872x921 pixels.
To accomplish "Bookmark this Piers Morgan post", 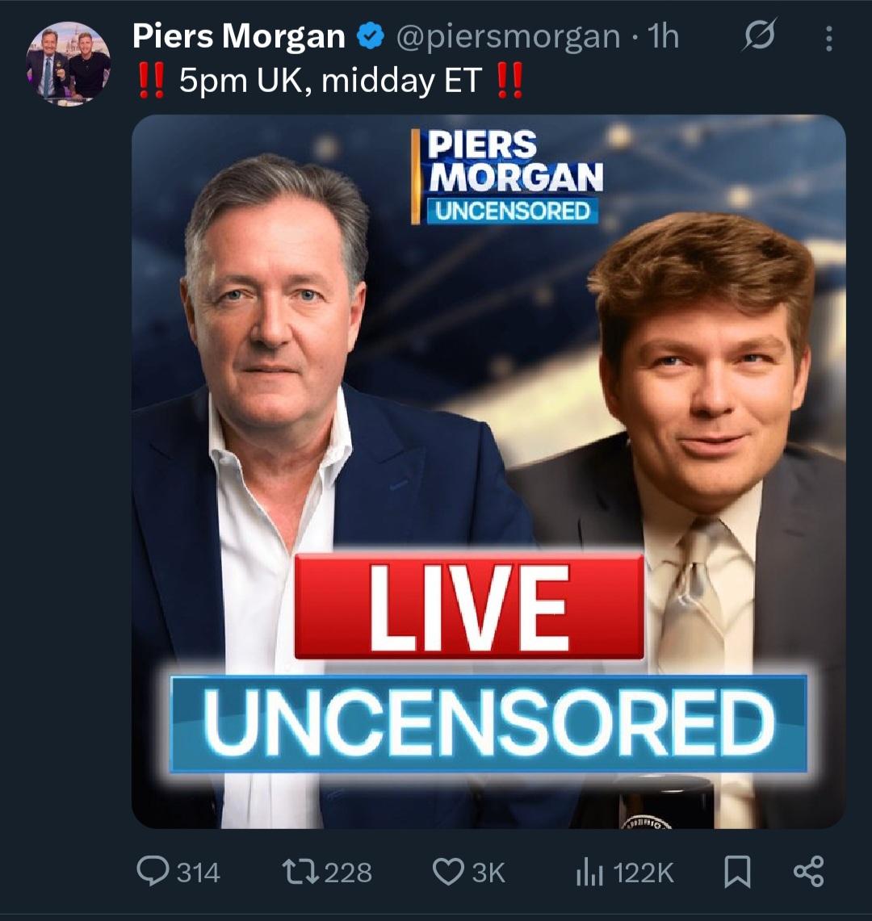I will coord(737,872).
